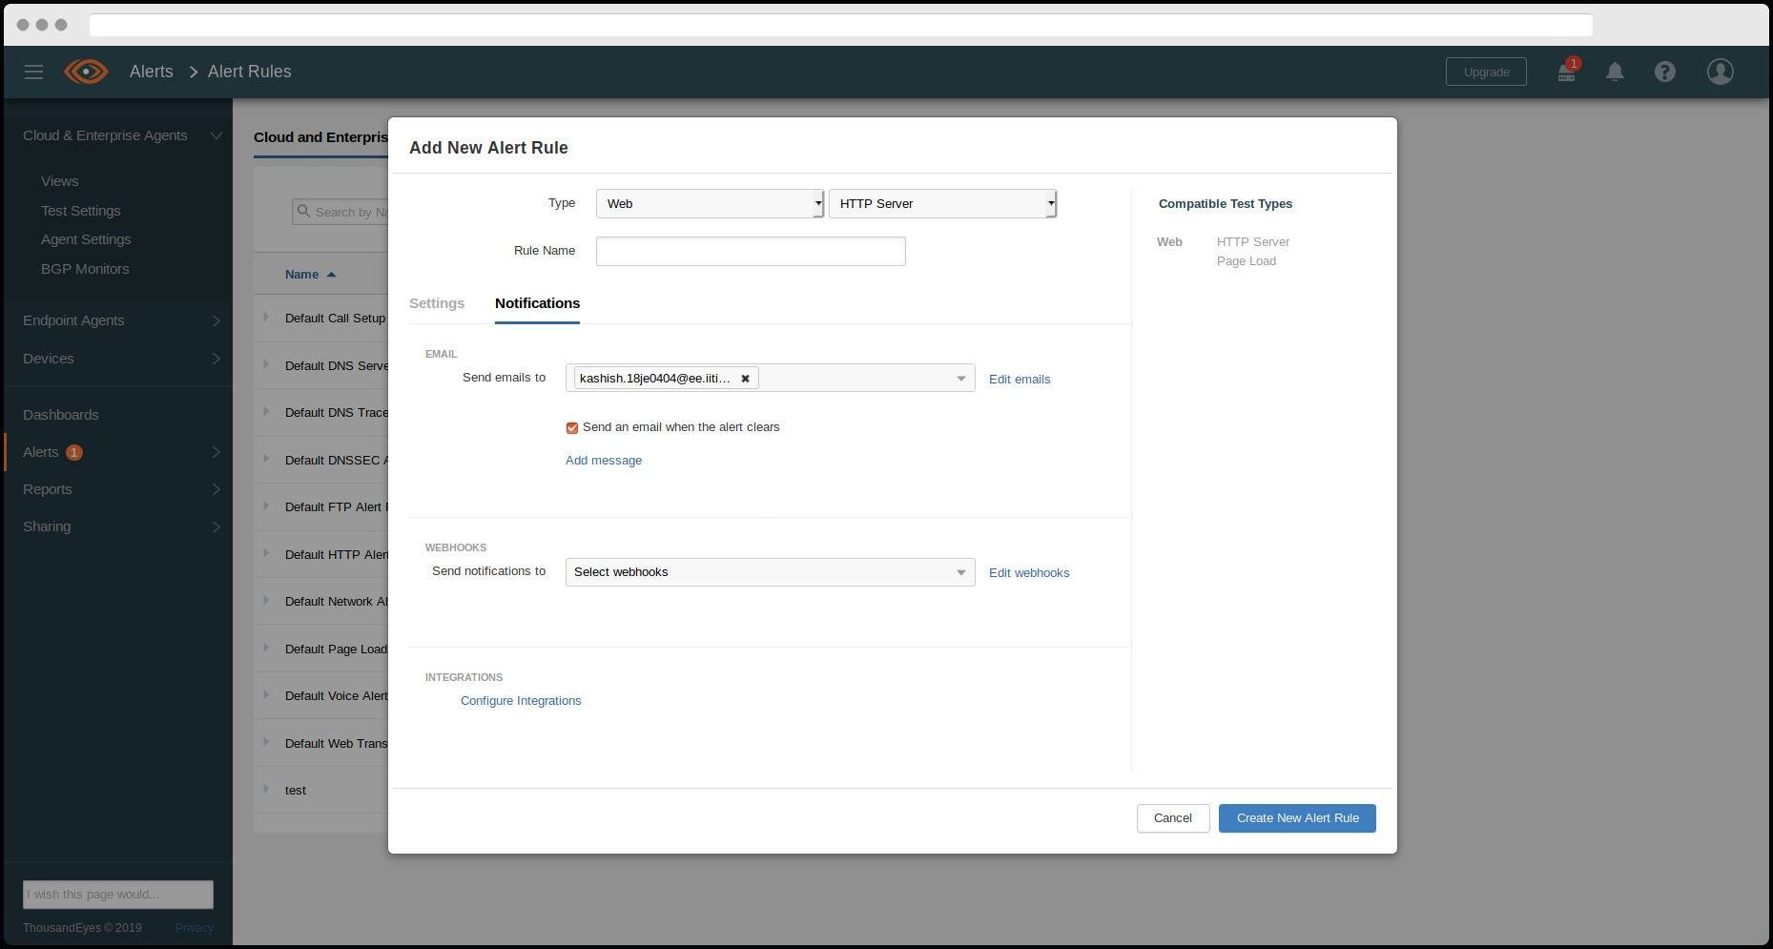1773x949 pixels.
Task: Click the Cloud and Enterprise tab heading
Action: 321,137
